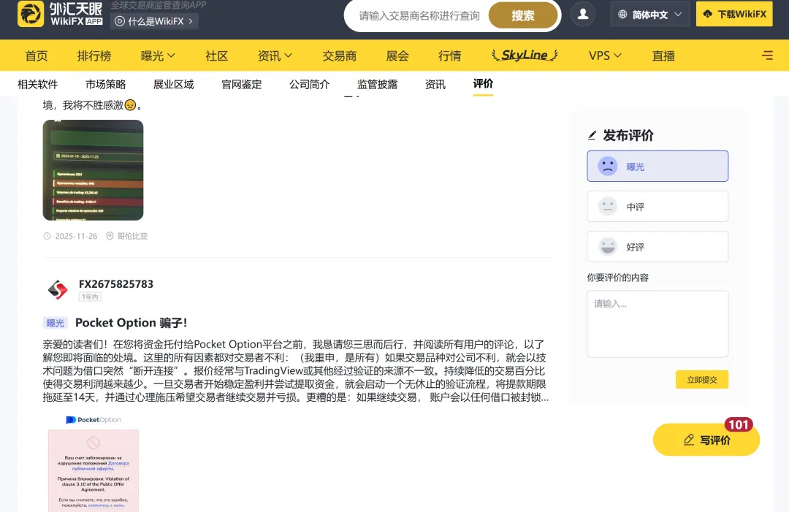The image size is (789, 512).
Task: Open the 什么是WikiFX link
Action: (x=154, y=21)
